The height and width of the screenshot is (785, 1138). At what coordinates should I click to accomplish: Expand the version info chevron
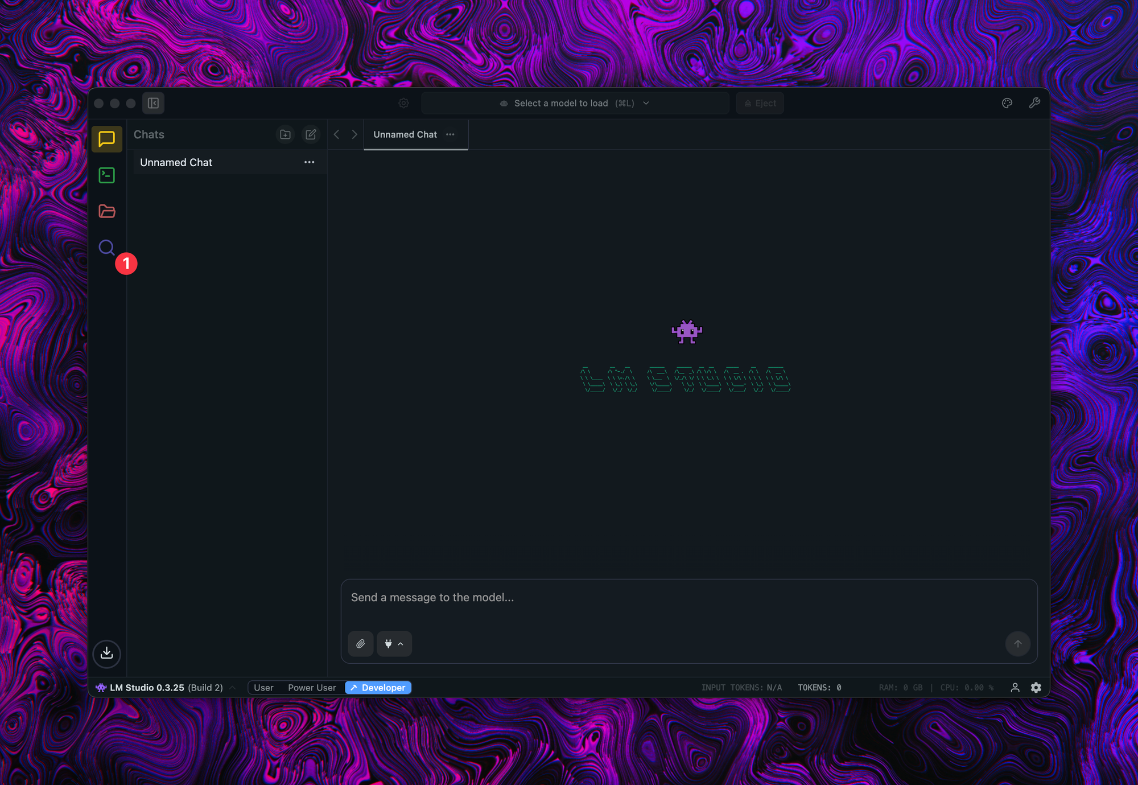pyautogui.click(x=232, y=688)
